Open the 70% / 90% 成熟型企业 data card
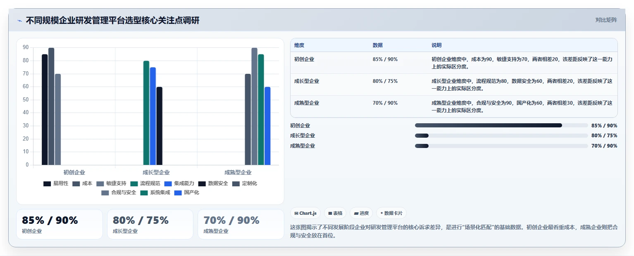Viewport: 634px width, 256px height. [x=241, y=224]
